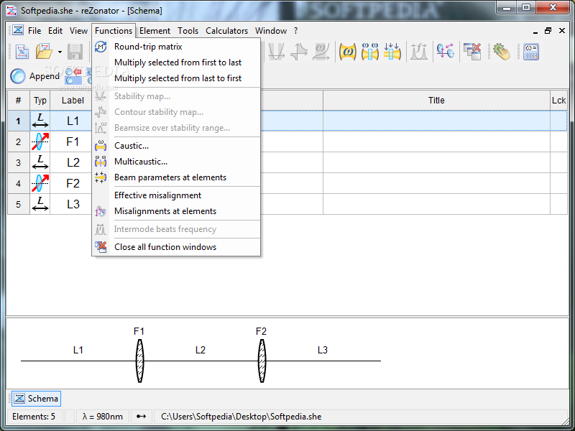Choose Multiply selected from last to first
Screen dimensions: 575x431
(x=176, y=78)
